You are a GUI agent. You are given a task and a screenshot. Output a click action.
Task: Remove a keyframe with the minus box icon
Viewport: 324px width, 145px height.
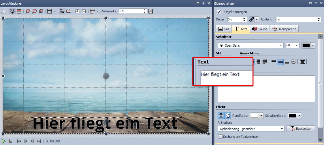[x=84, y=11]
